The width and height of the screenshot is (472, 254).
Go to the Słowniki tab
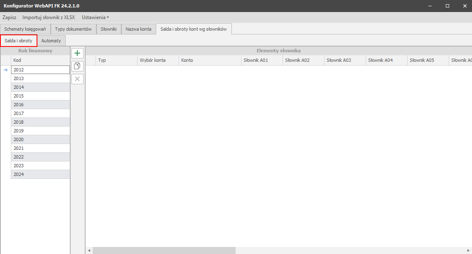[109, 29]
